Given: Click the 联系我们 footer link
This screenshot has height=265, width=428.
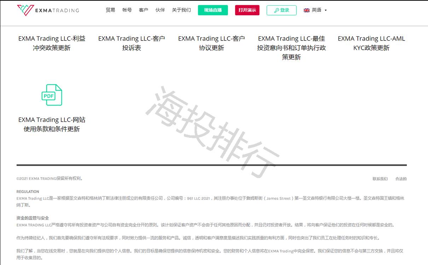Looking at the screenshot, I should point(380,179).
